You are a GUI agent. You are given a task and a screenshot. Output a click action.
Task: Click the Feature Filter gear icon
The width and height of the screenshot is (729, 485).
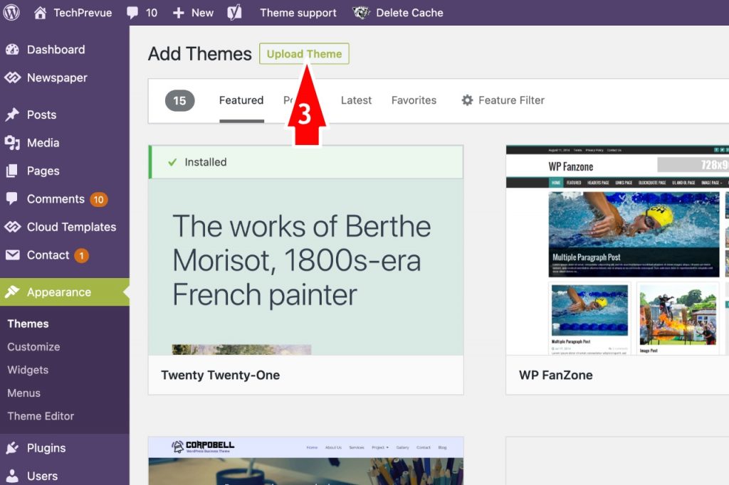click(467, 100)
